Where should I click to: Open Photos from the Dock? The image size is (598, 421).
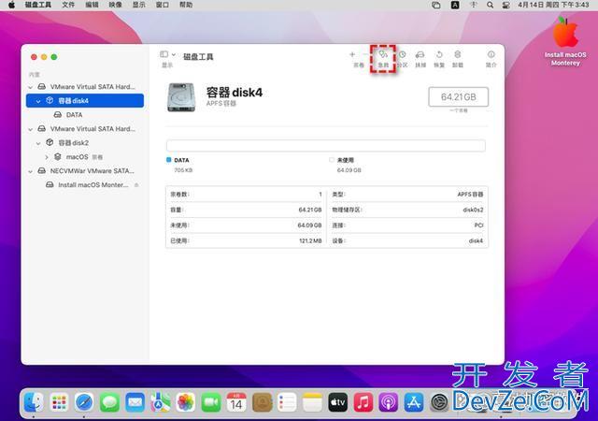click(186, 402)
